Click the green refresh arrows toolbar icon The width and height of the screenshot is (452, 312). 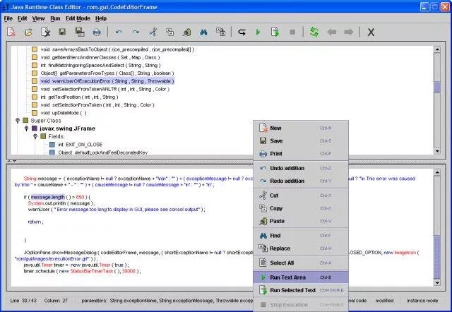pos(314,32)
